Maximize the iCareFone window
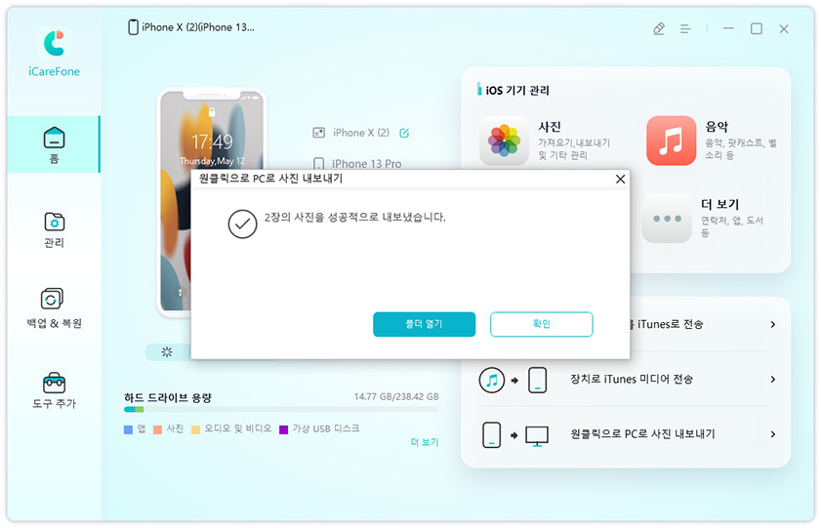Screen dimensions: 821x528 tap(756, 28)
